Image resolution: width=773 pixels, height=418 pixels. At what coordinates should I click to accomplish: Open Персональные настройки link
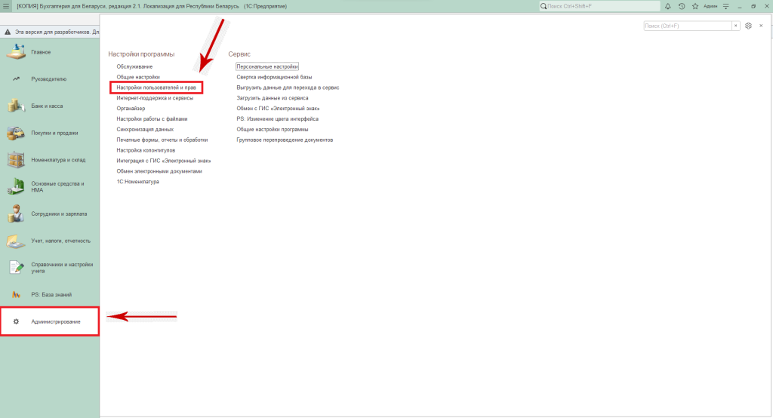(267, 66)
